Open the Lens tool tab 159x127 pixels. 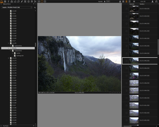point(8,1)
